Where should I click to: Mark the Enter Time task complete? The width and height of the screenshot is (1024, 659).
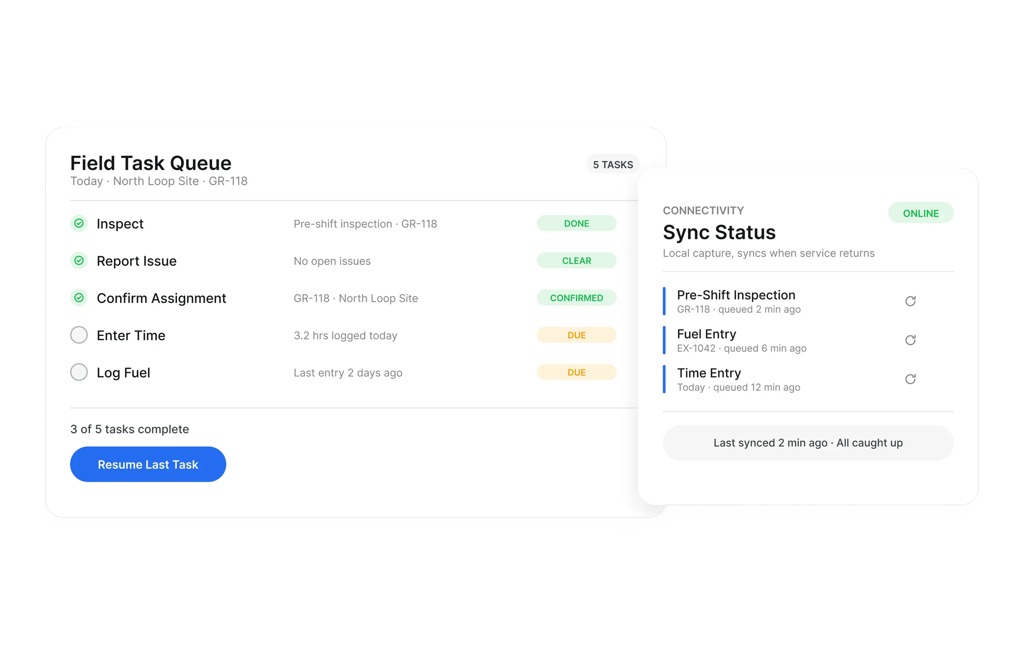point(79,335)
